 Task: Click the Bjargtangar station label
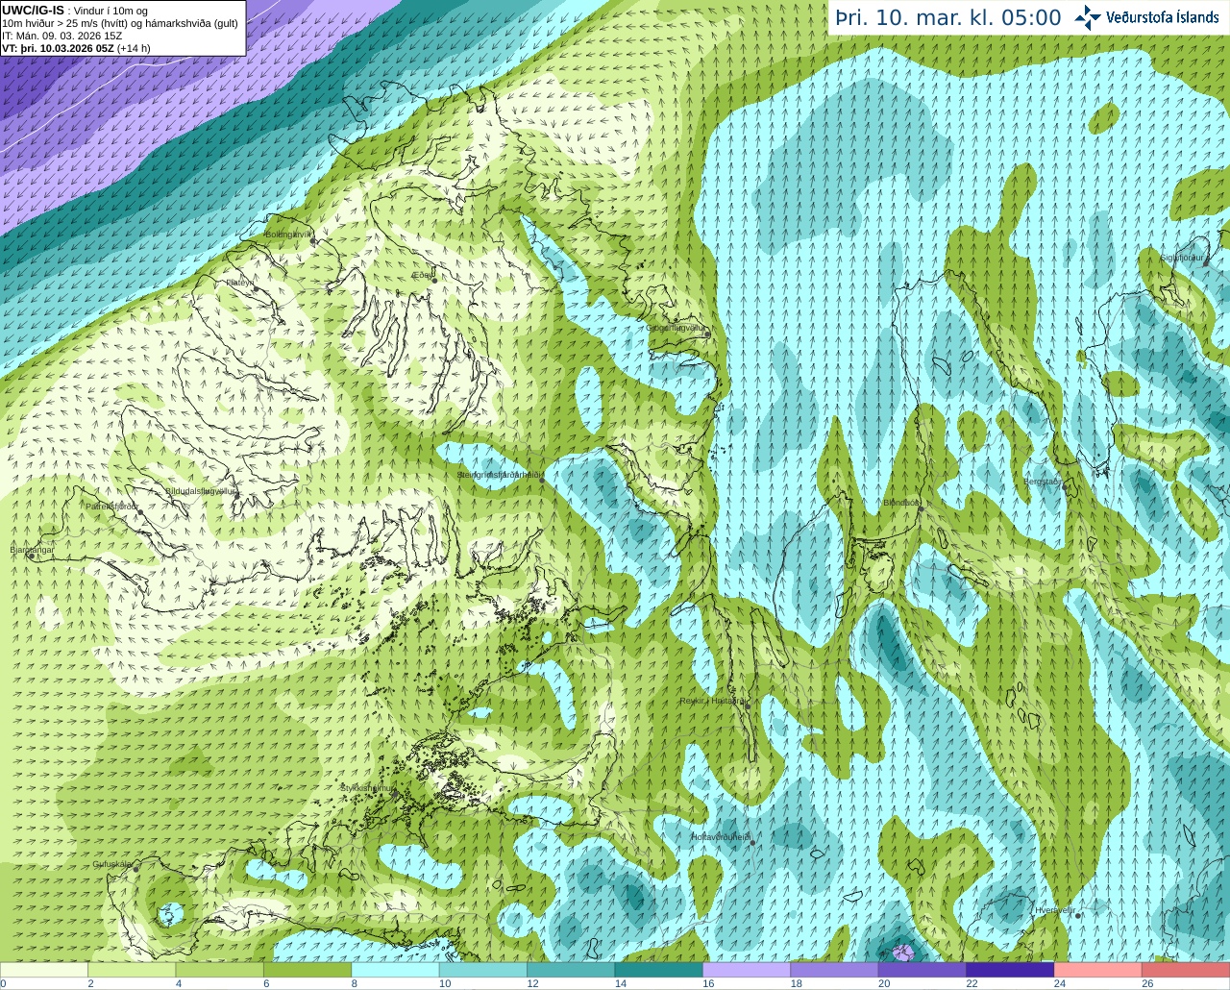(x=32, y=550)
